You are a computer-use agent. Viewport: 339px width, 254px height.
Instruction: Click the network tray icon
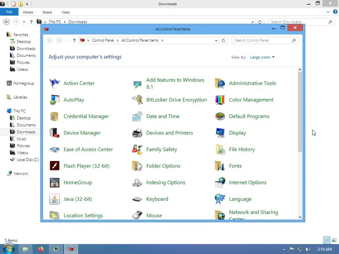pyautogui.click(x=300, y=249)
